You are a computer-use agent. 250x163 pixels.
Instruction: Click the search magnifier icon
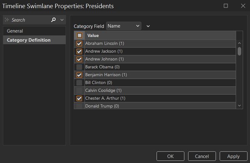coord(53,20)
